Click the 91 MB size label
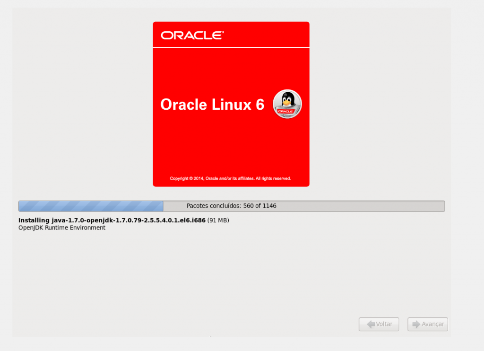Viewport: 484px width, 351px height. [217, 220]
